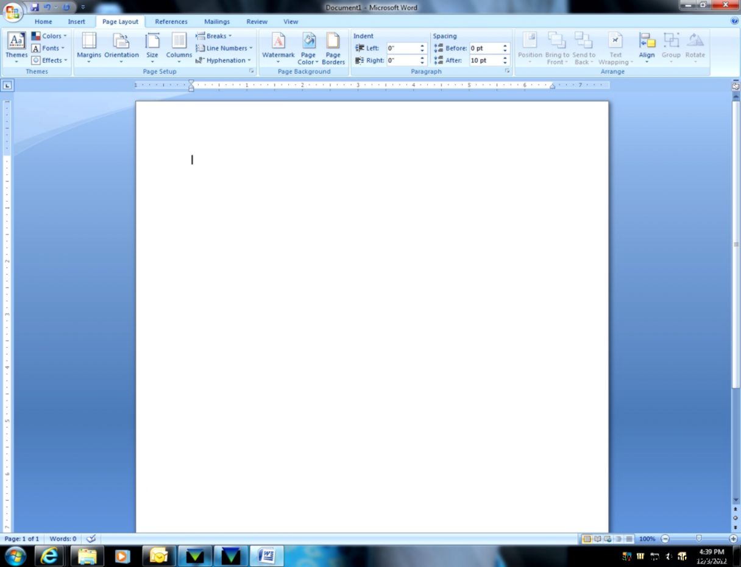This screenshot has height=567, width=741.
Task: Increase the left indent with spinner
Action: coord(422,46)
